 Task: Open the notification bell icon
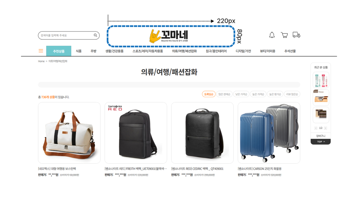[272, 35]
